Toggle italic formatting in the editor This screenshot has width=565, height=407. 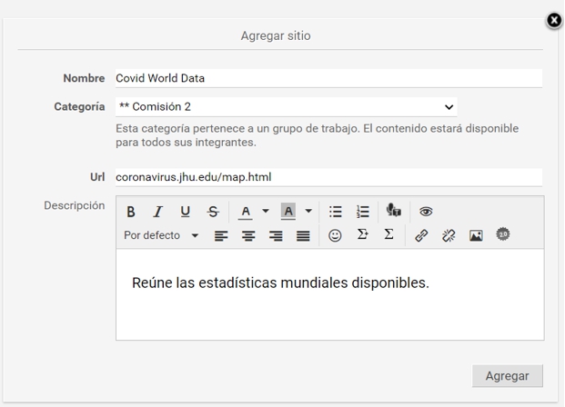click(x=157, y=212)
